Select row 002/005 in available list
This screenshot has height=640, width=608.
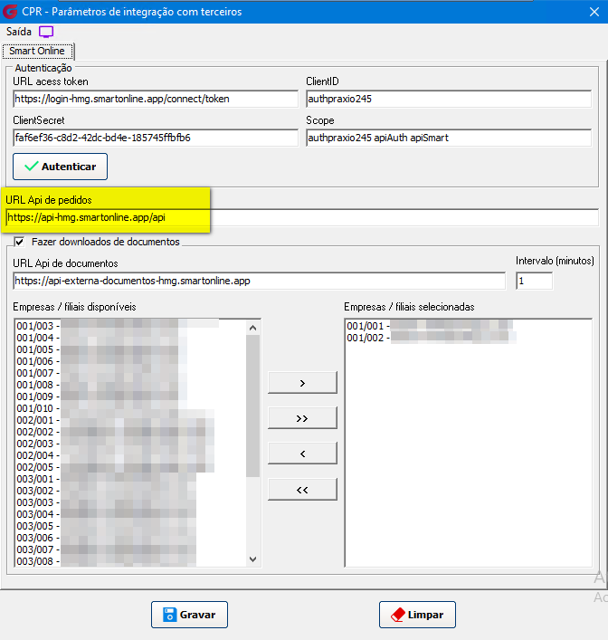(x=130, y=467)
